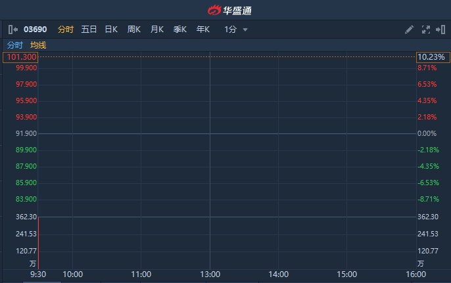Click the 13:00 time axis label
Image resolution: width=451 pixels, height=283 pixels.
(210, 274)
